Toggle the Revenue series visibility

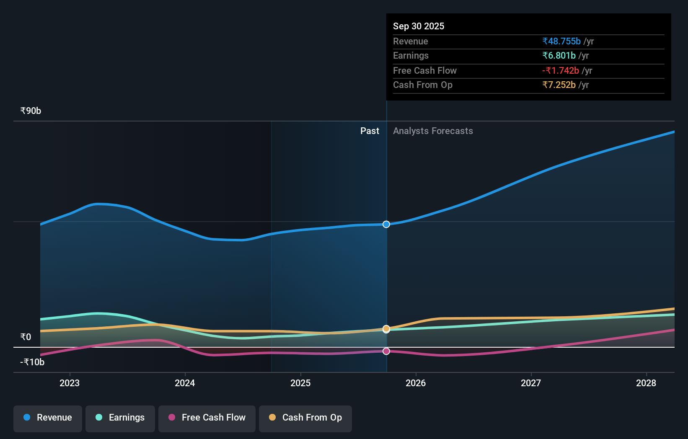47,418
